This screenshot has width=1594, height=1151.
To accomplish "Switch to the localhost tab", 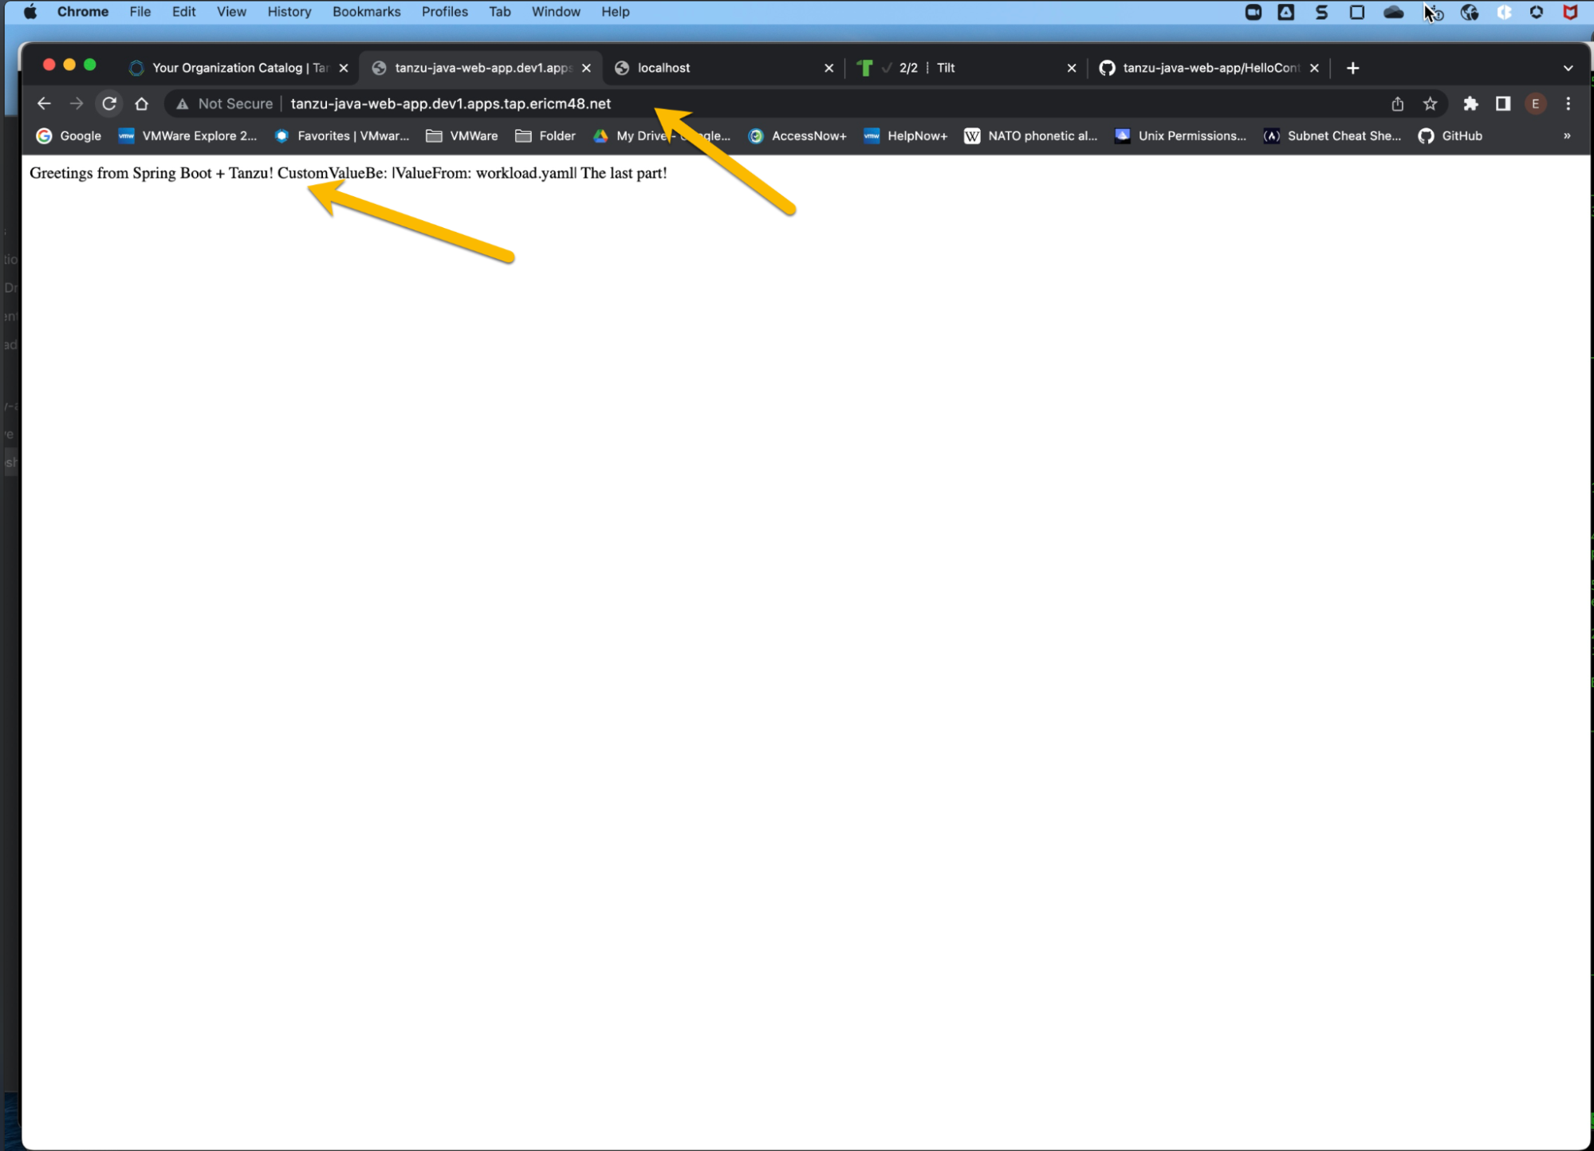I will coord(718,68).
